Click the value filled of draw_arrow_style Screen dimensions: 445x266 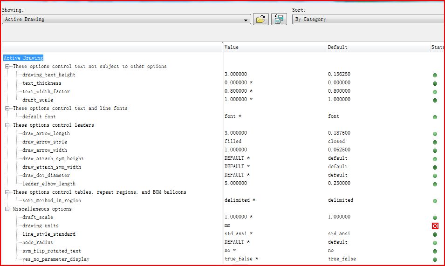pos(233,141)
